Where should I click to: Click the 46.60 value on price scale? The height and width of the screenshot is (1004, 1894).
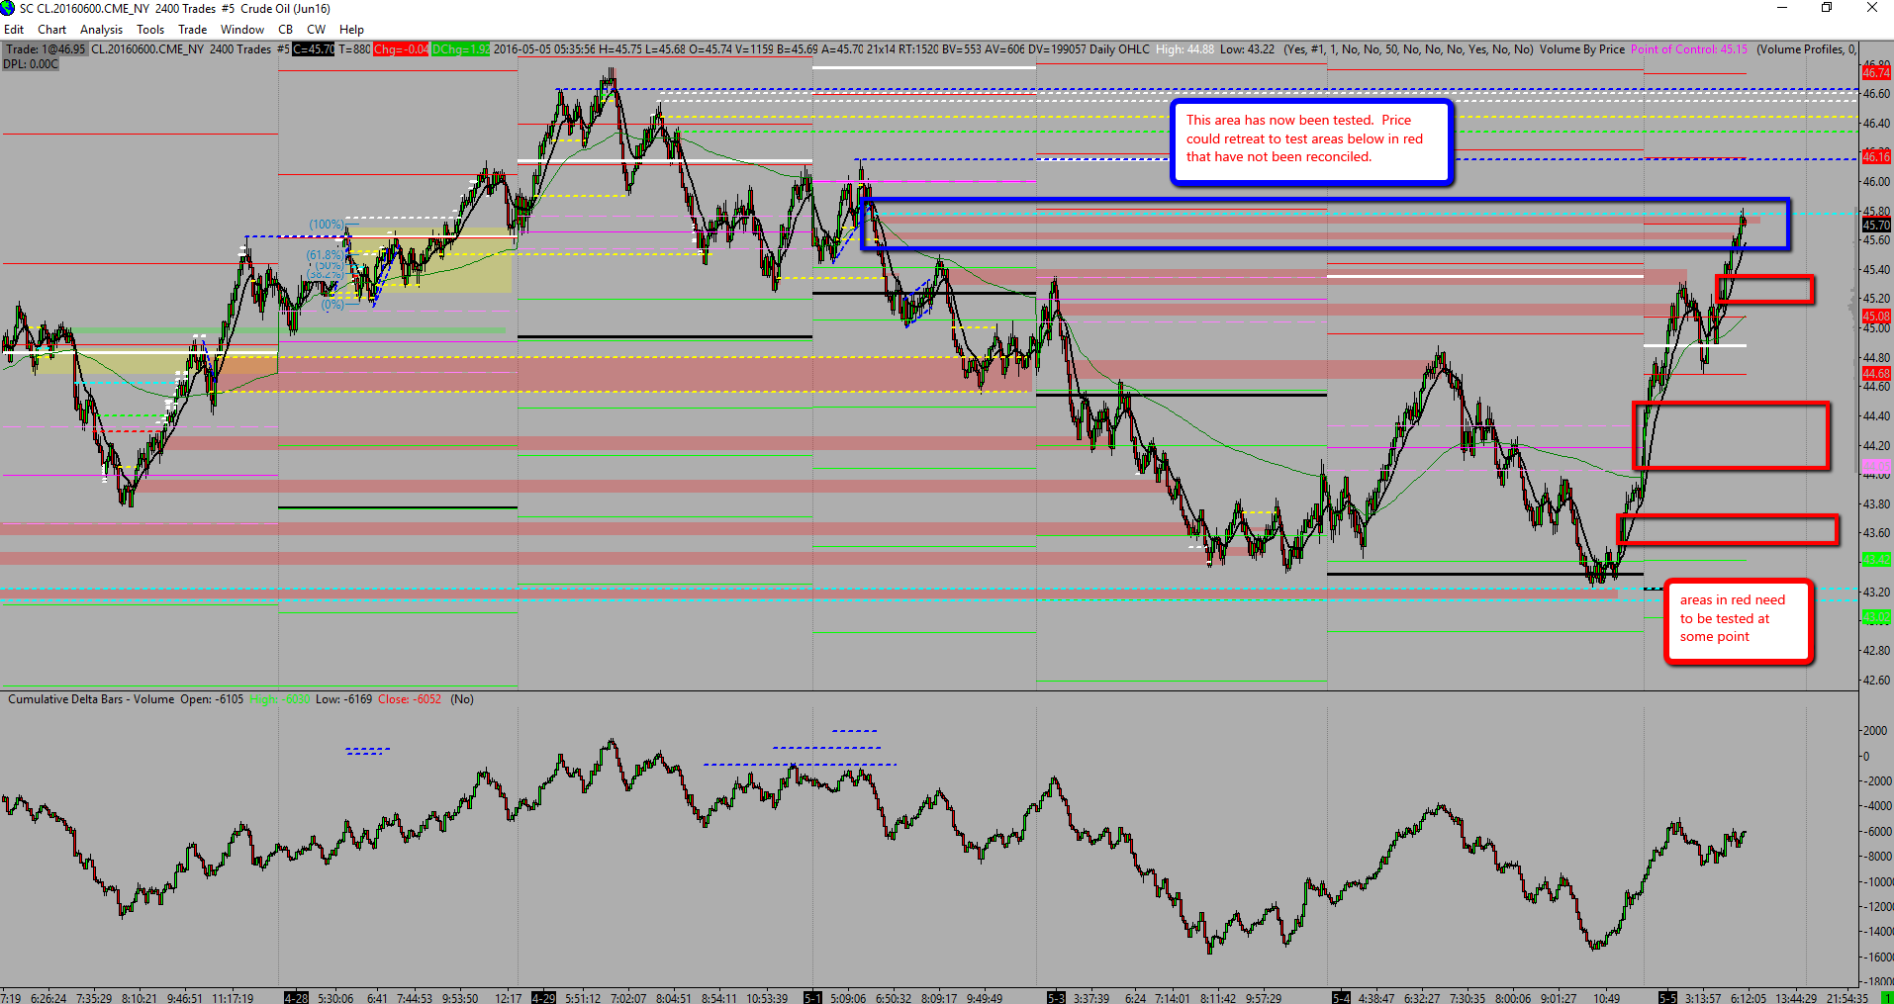pos(1876,94)
